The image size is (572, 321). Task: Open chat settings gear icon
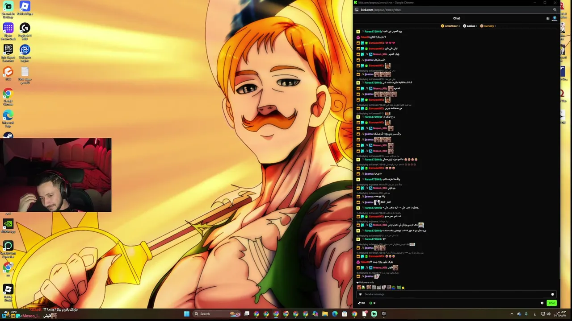pos(542,303)
